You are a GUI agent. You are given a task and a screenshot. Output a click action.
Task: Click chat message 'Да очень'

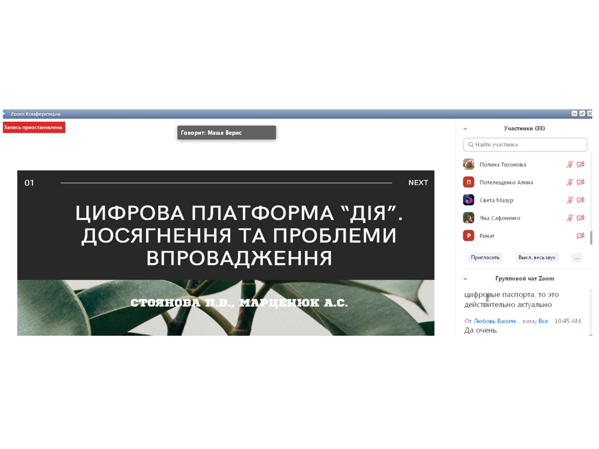click(x=480, y=331)
